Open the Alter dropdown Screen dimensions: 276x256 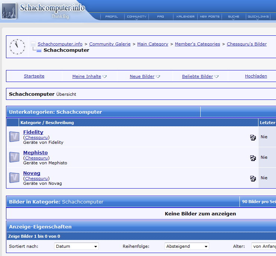click(x=264, y=246)
